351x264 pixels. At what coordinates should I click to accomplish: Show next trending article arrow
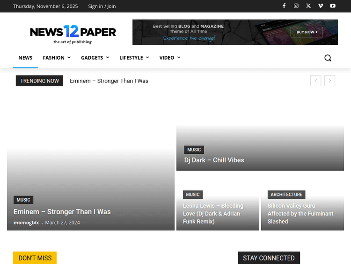click(x=330, y=81)
